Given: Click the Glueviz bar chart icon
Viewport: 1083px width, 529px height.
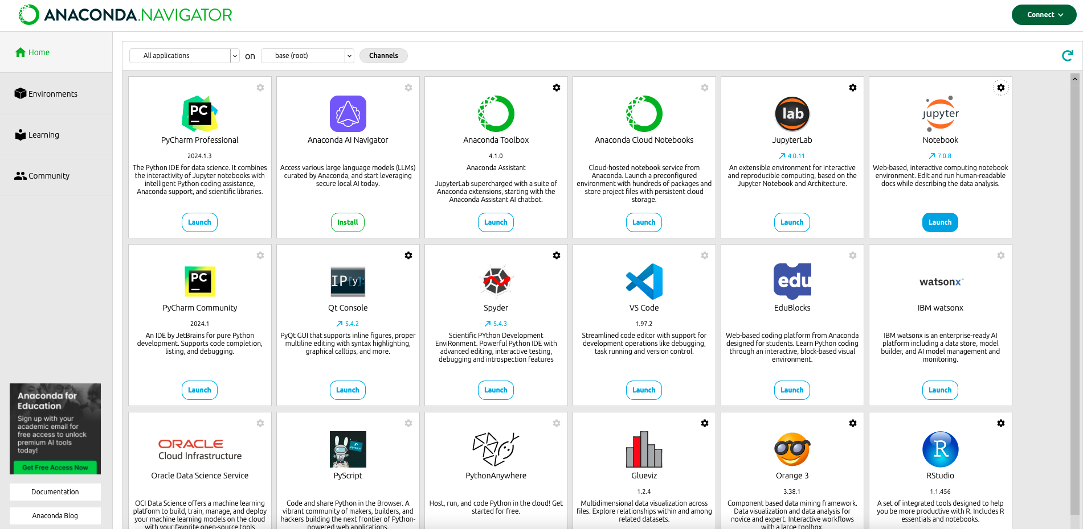Looking at the screenshot, I should click(x=644, y=449).
